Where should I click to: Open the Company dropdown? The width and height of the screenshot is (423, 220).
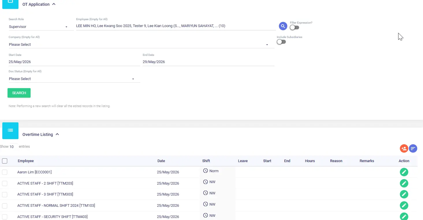pos(141,45)
